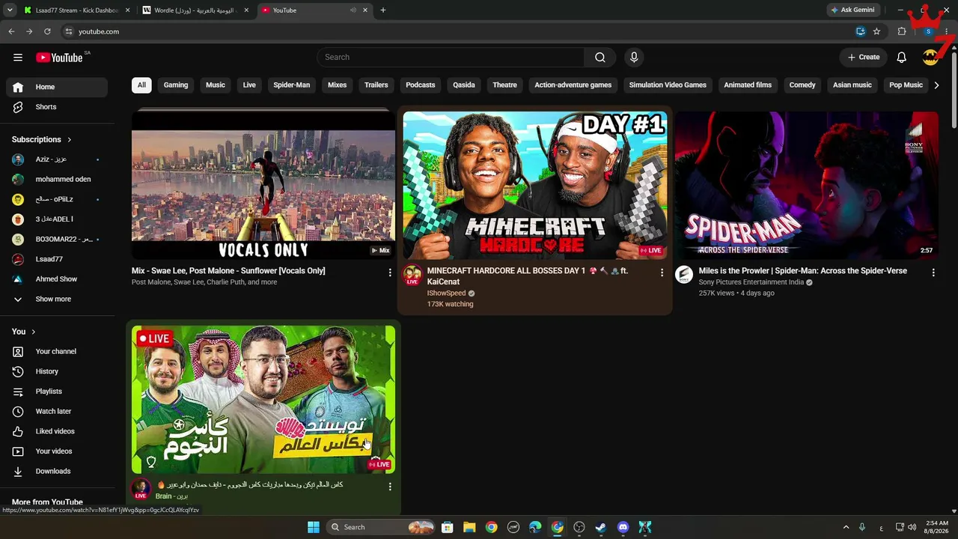Open Chrome extensions puzzle icon
The width and height of the screenshot is (958, 539).
click(x=902, y=31)
